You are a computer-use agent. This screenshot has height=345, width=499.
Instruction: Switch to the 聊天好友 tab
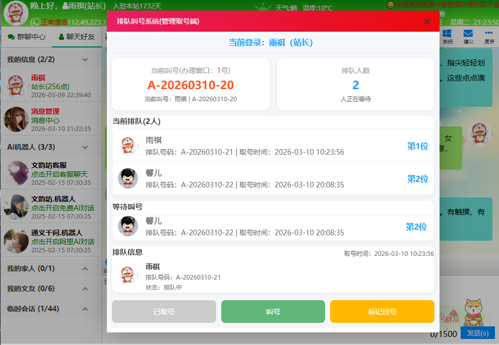77,37
